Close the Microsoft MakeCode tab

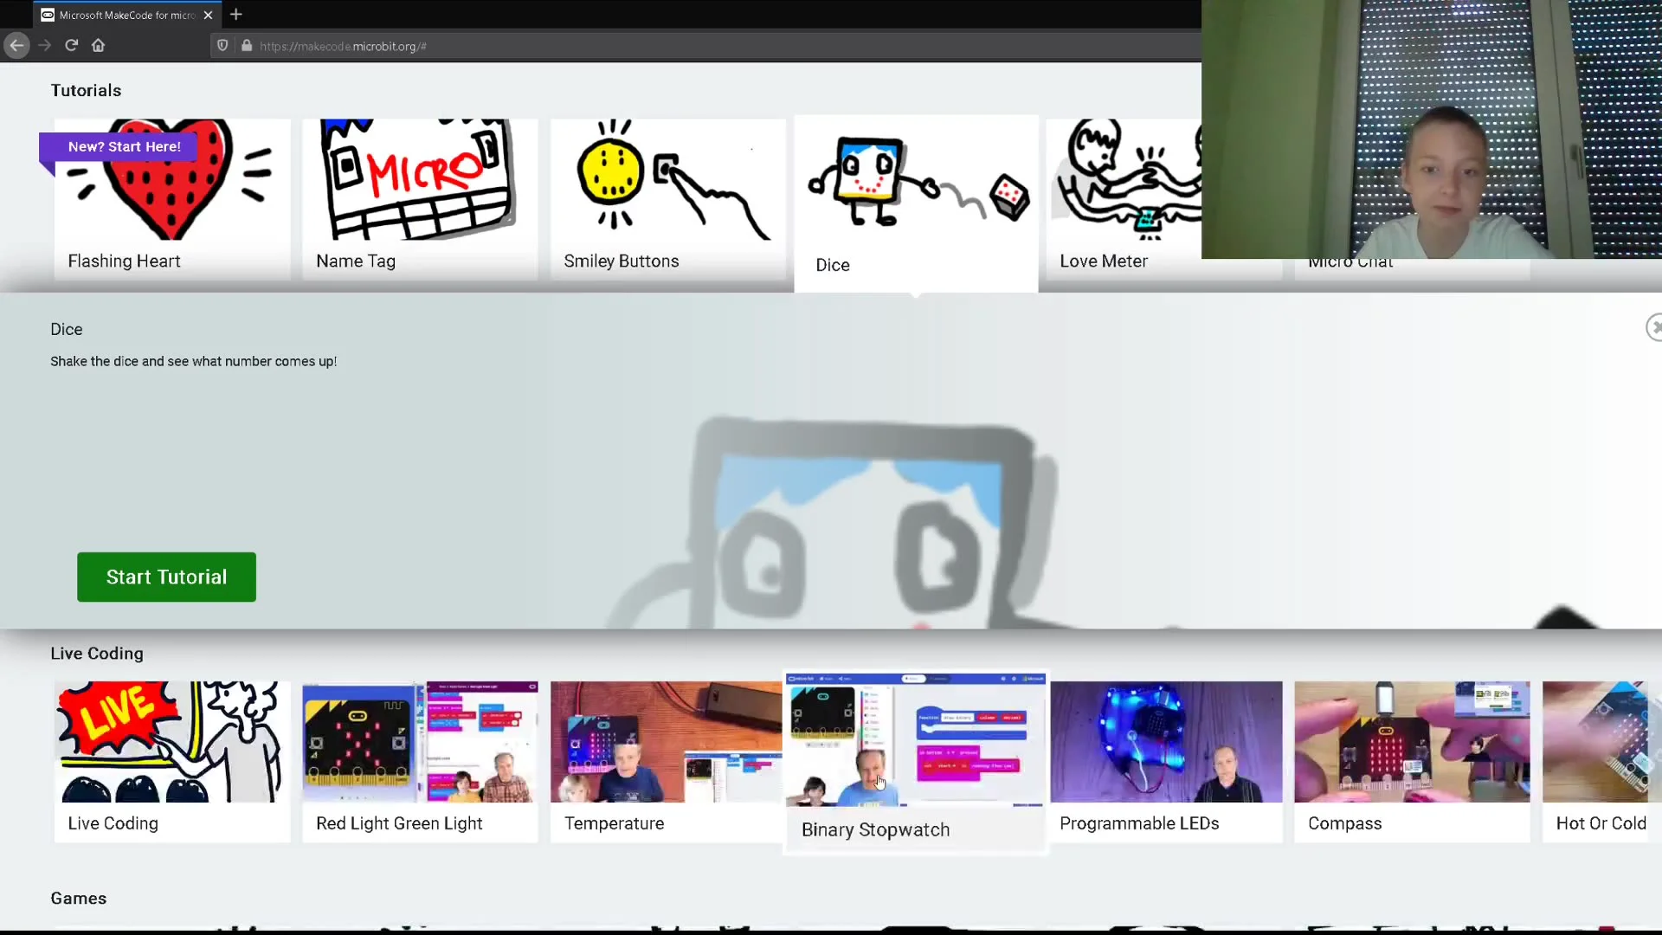208,15
